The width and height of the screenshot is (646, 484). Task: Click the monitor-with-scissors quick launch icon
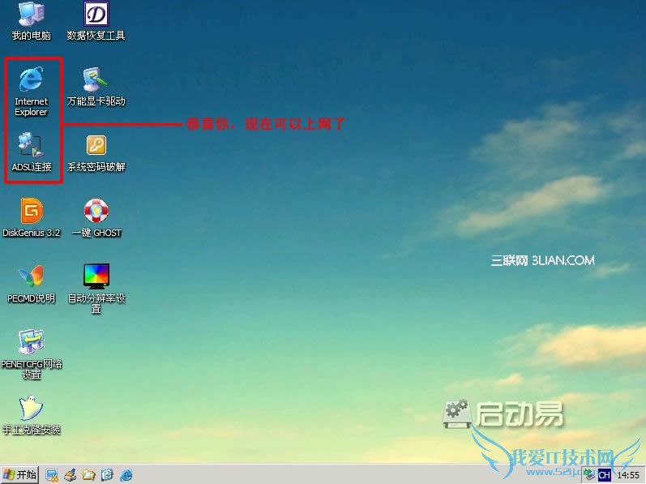click(x=52, y=475)
